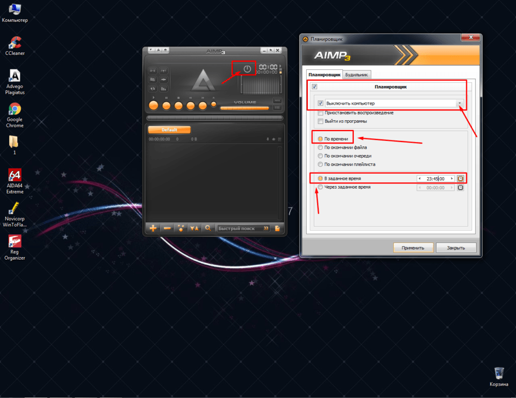Click the Previous track button

tap(191, 106)
